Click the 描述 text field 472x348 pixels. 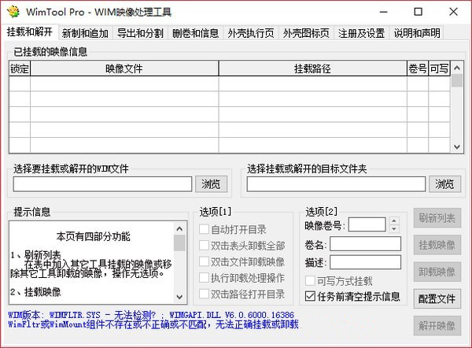point(365,262)
